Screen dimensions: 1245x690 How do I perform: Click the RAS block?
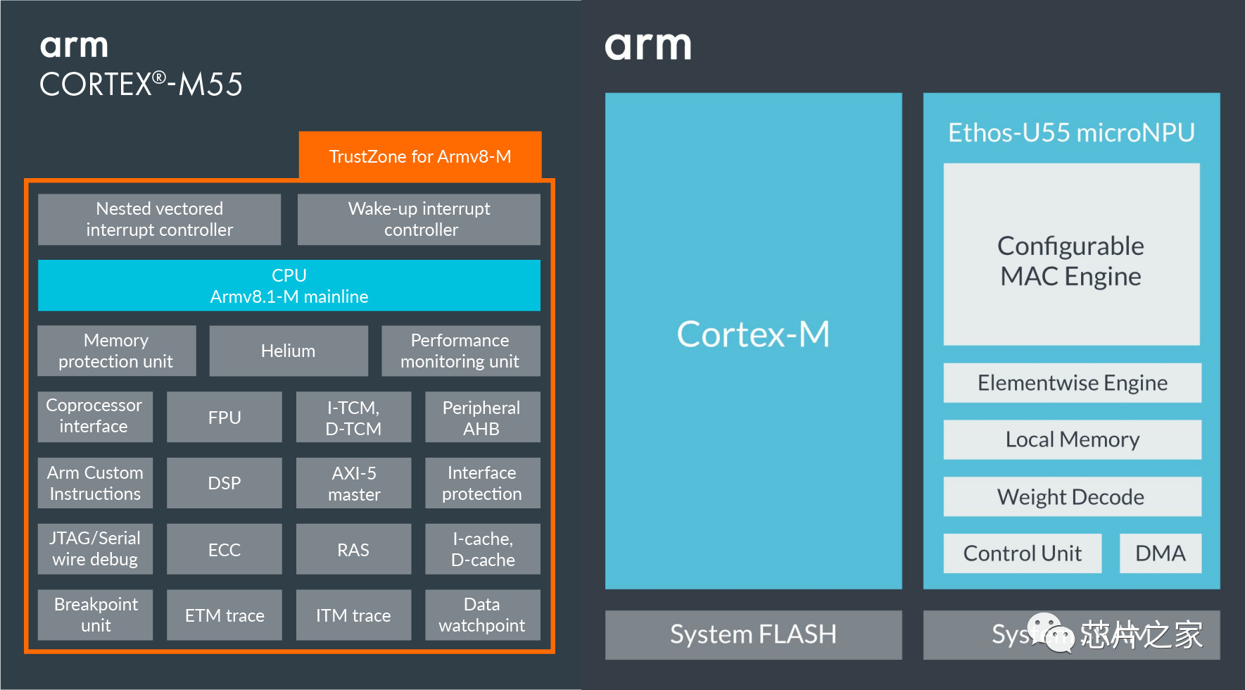point(353,548)
